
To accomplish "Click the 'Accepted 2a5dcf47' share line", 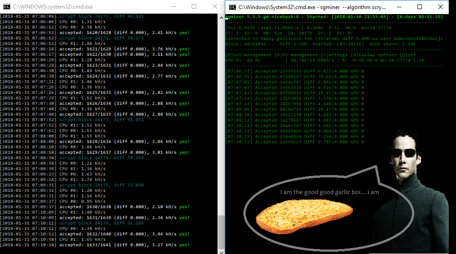I will click(x=295, y=82).
